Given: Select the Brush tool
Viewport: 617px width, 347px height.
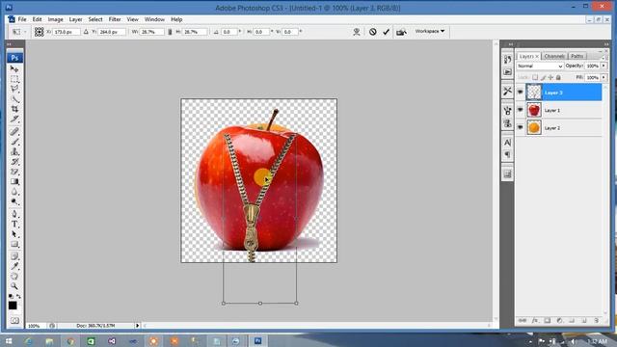Looking at the screenshot, I should point(14,142).
